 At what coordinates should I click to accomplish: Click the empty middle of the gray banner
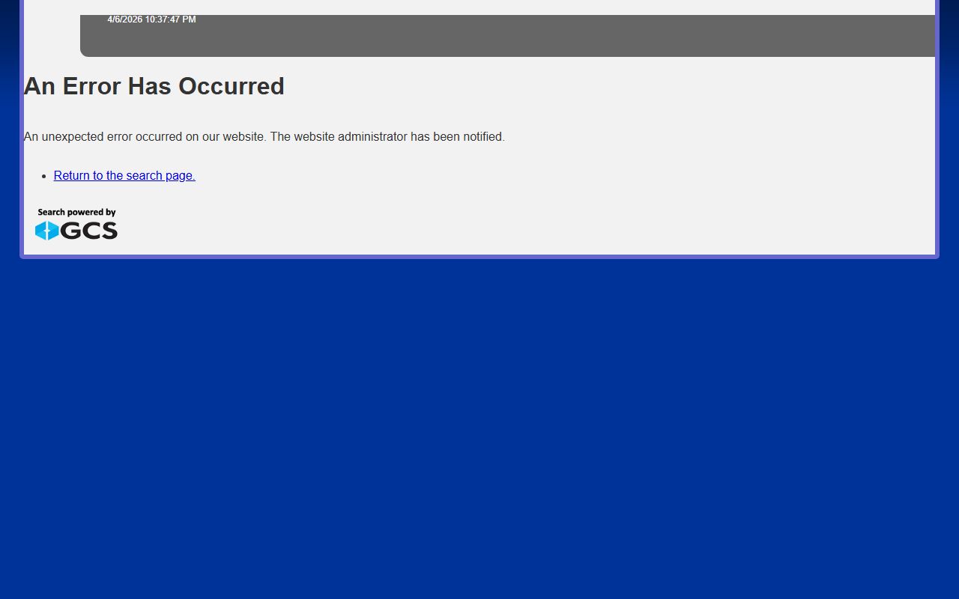tap(509, 36)
